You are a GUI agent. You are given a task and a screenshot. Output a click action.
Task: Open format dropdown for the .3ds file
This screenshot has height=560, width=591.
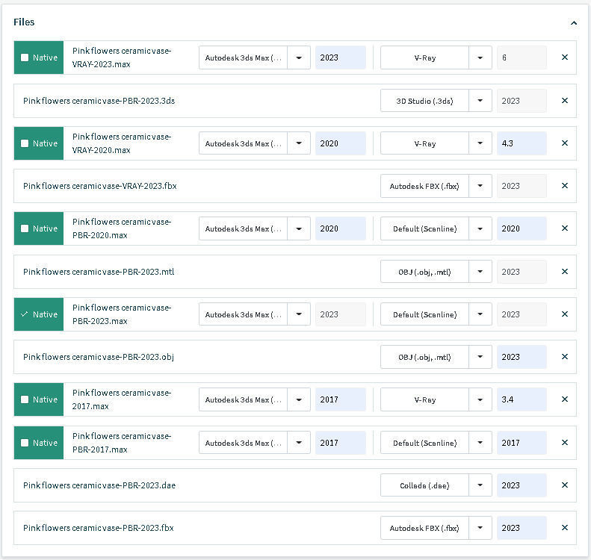click(x=480, y=101)
